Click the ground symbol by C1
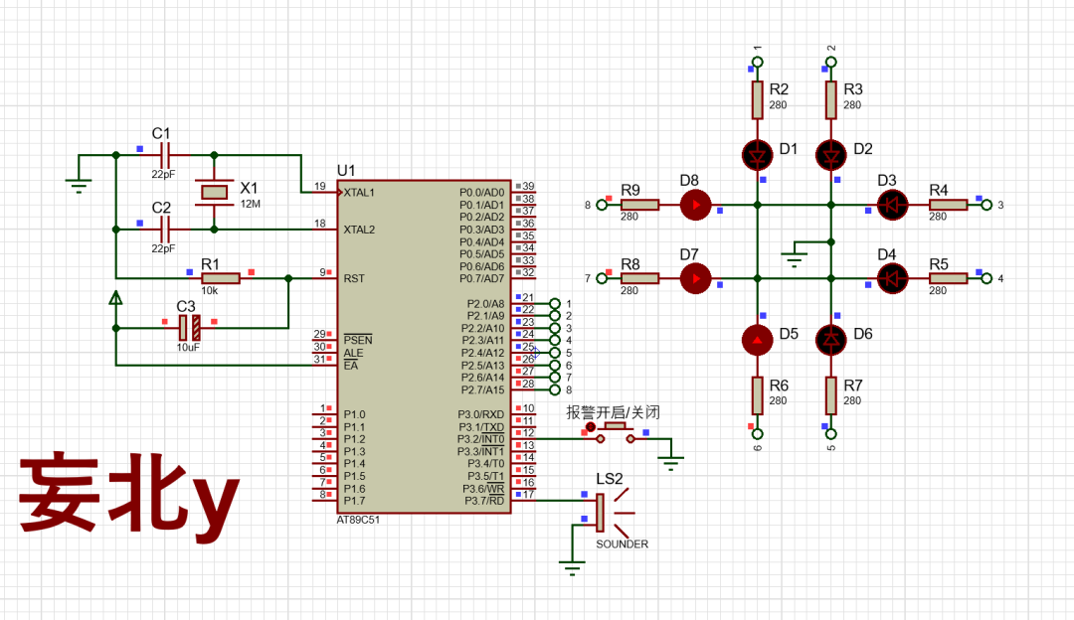Viewport: 1074px width, 620px height. coord(79,185)
